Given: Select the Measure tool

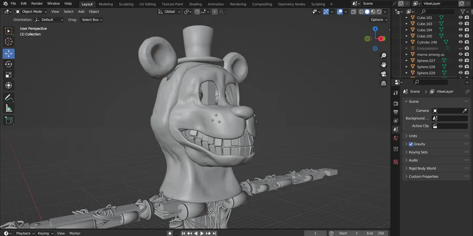Looking at the screenshot, I should [8, 108].
